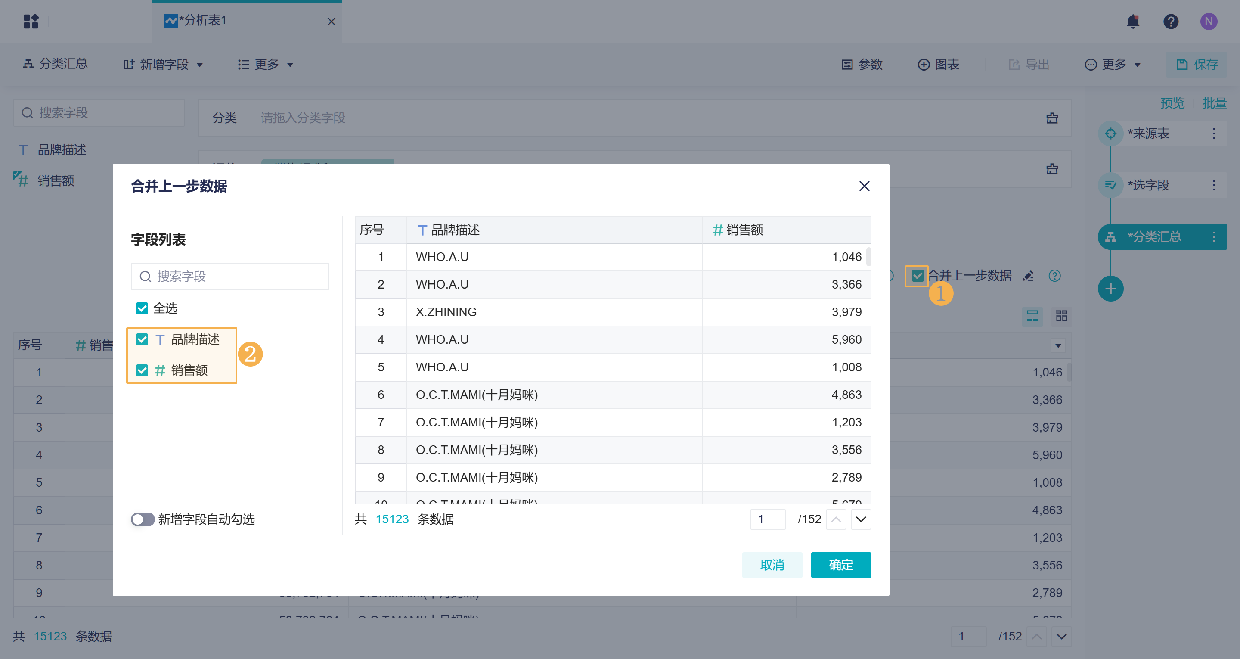
Task: Click the 确定 button
Action: point(840,565)
